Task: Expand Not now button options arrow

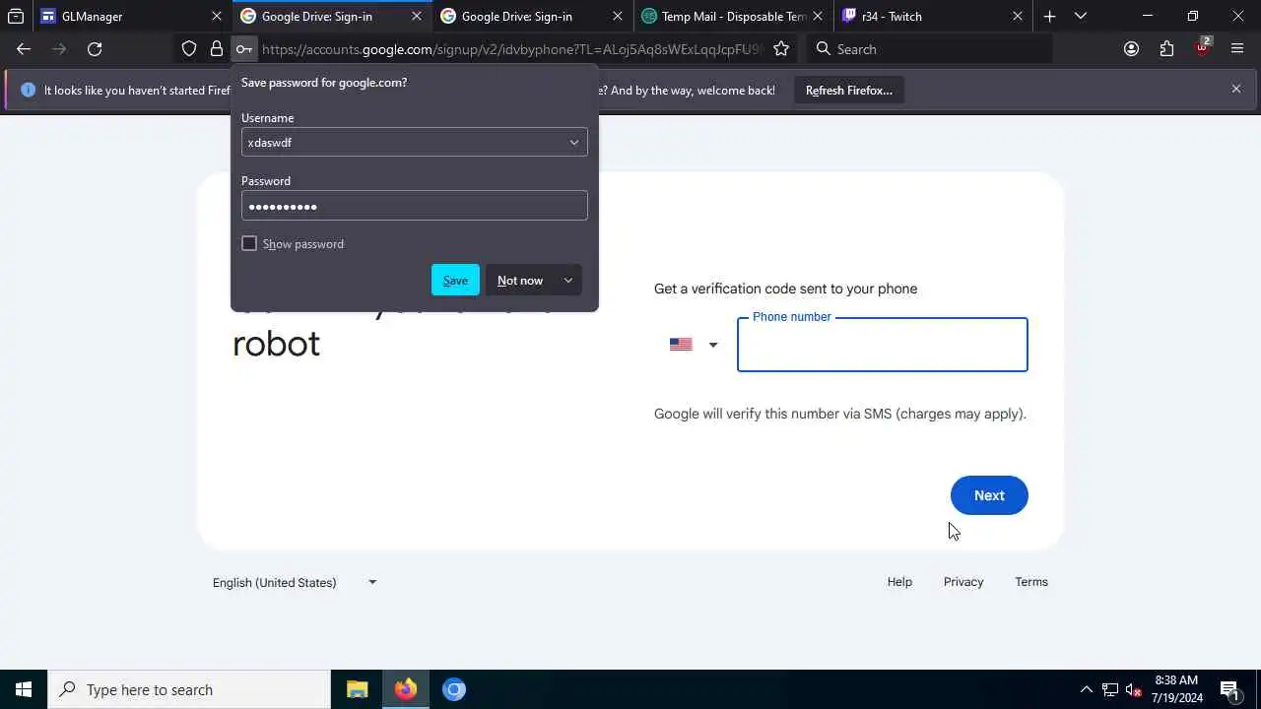Action: [567, 281]
